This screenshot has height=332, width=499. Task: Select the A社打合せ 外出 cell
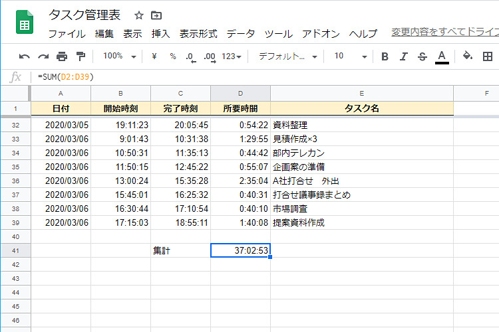[x=362, y=181]
